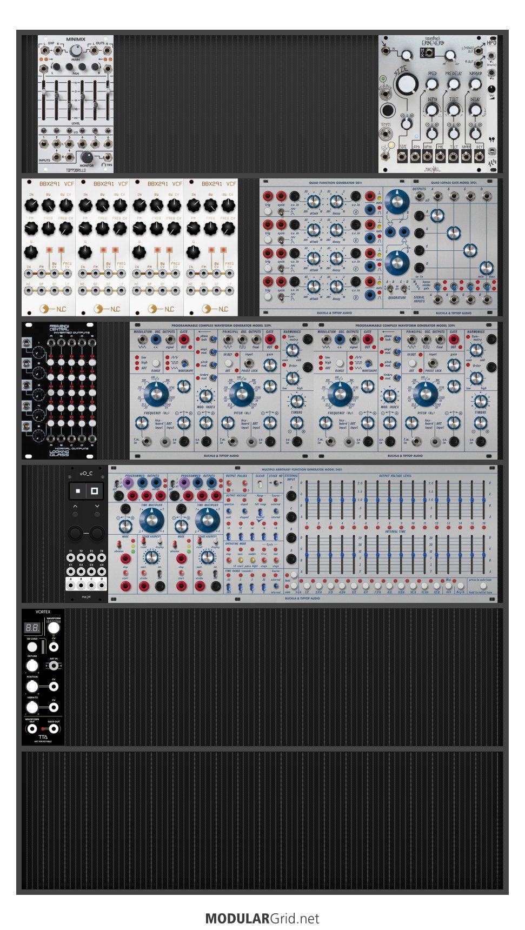Click the big PITCH knob on the right 259t

pyautogui.click(x=426, y=395)
